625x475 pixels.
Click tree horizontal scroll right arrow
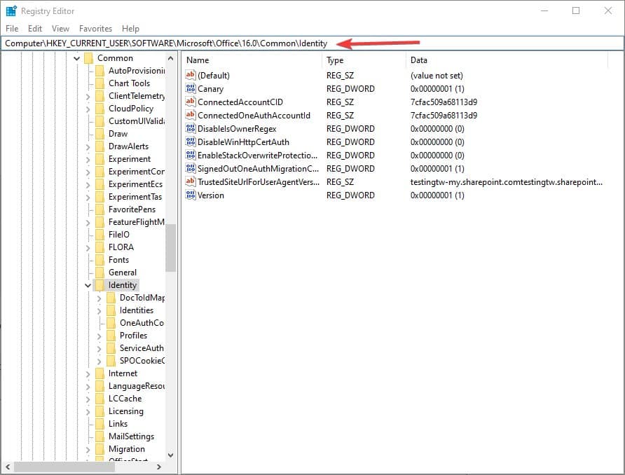159,467
